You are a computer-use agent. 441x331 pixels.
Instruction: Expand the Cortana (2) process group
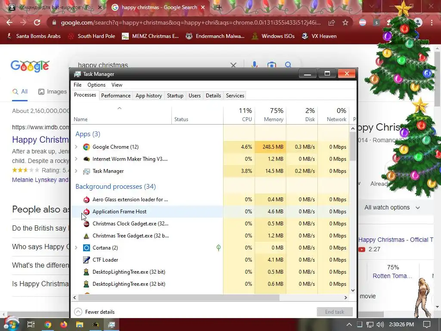point(76,248)
